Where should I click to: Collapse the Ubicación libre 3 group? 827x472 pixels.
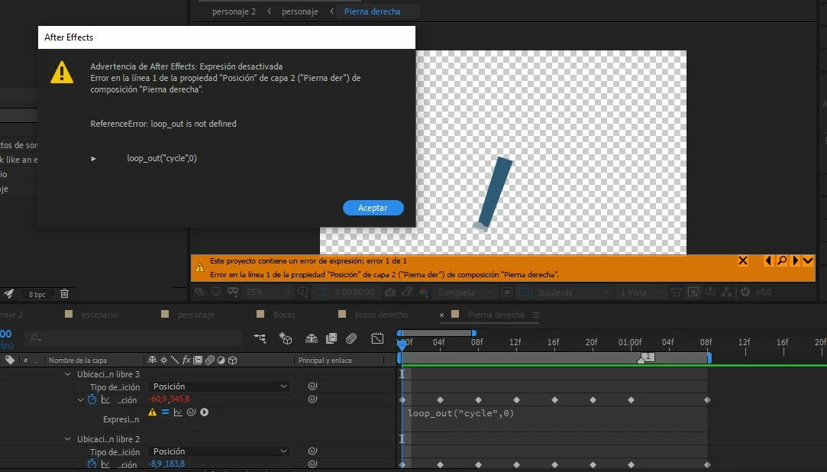67,374
